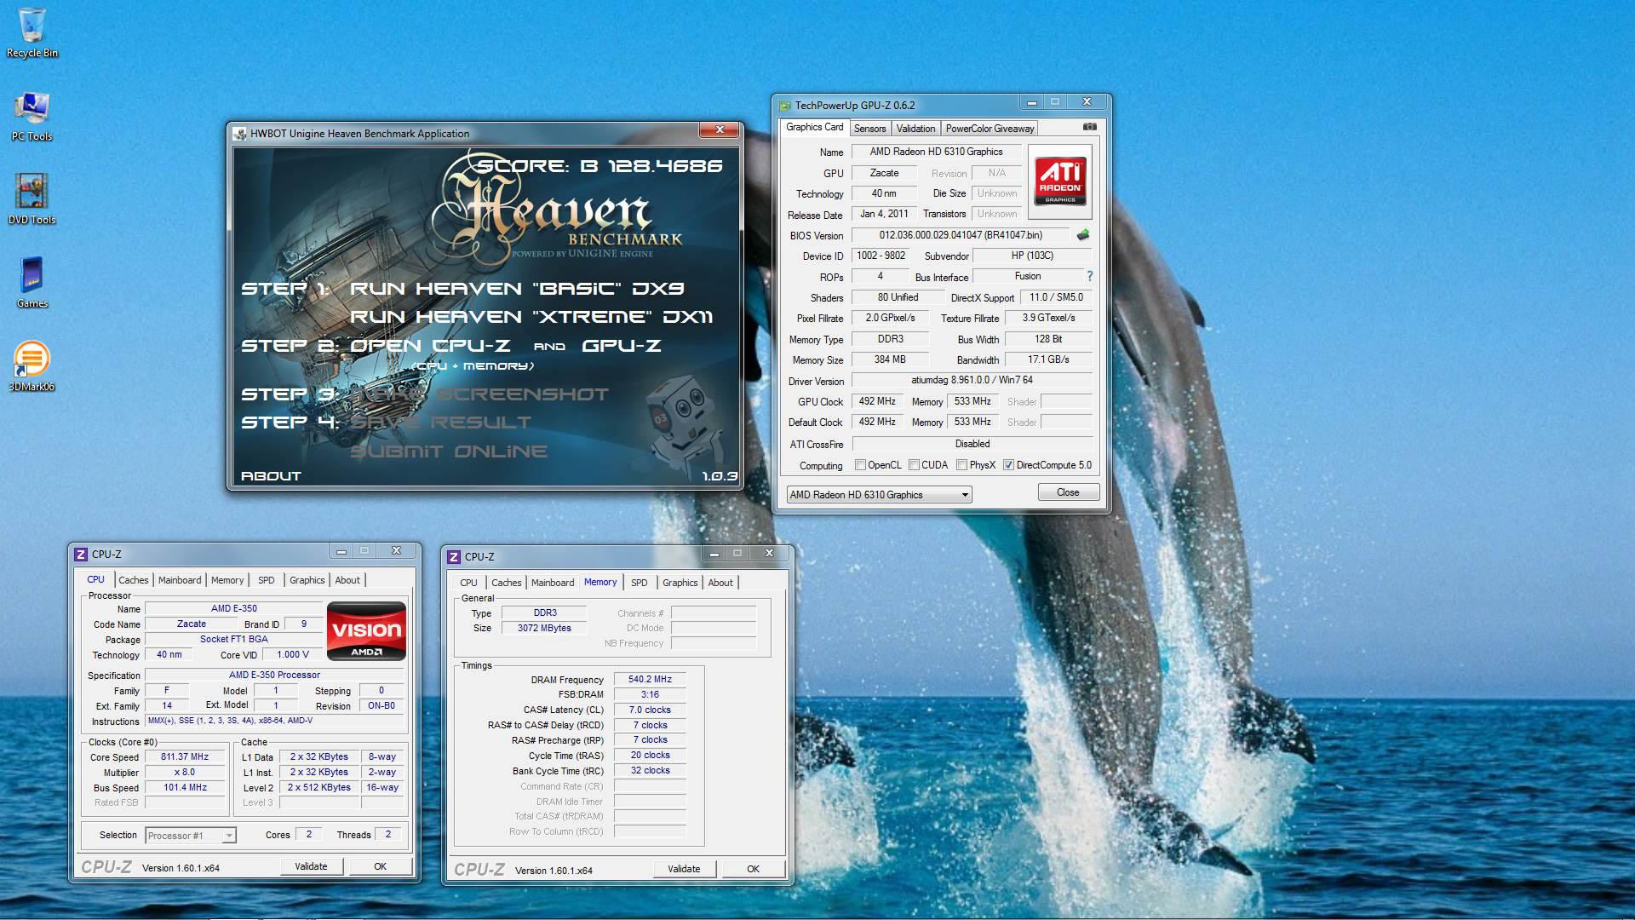Open About tab in the CPU-Z processor window
Viewport: 1635px width, 920px height.
click(x=347, y=580)
